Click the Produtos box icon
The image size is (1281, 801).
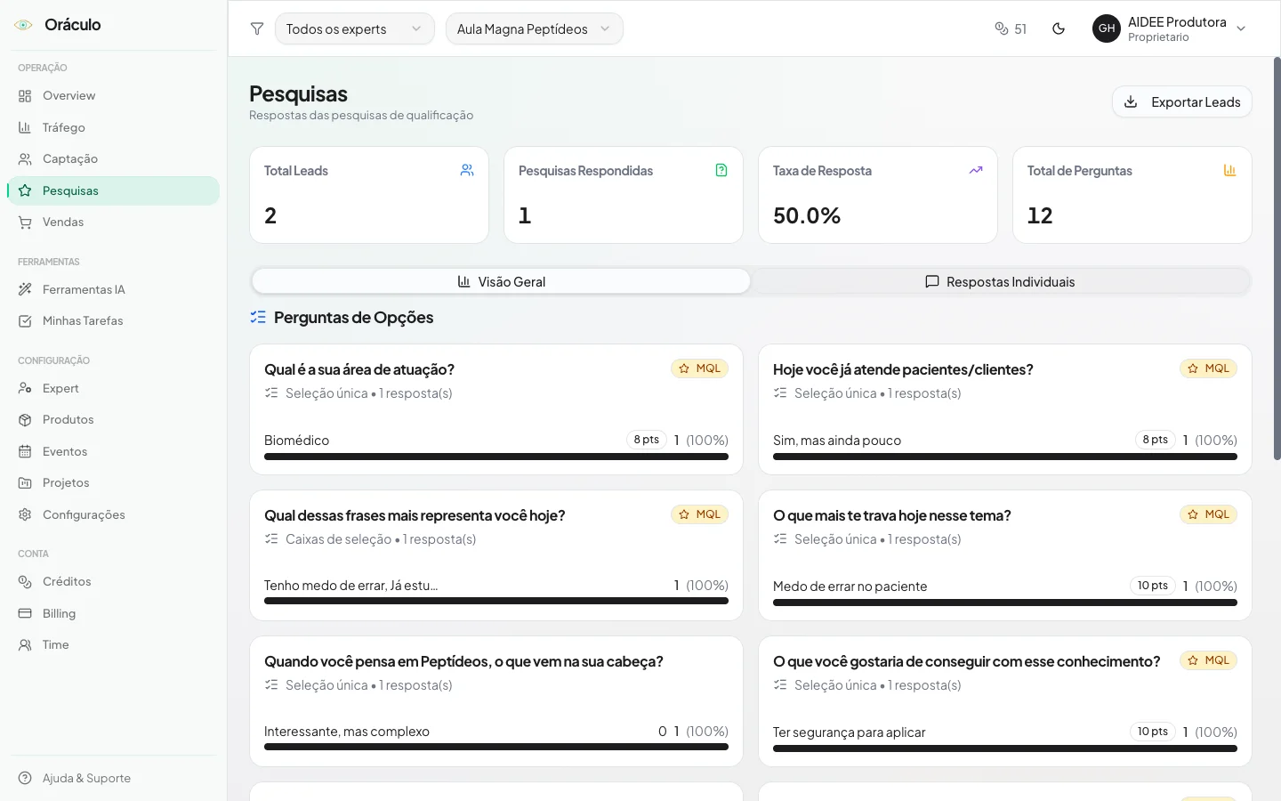(25, 420)
